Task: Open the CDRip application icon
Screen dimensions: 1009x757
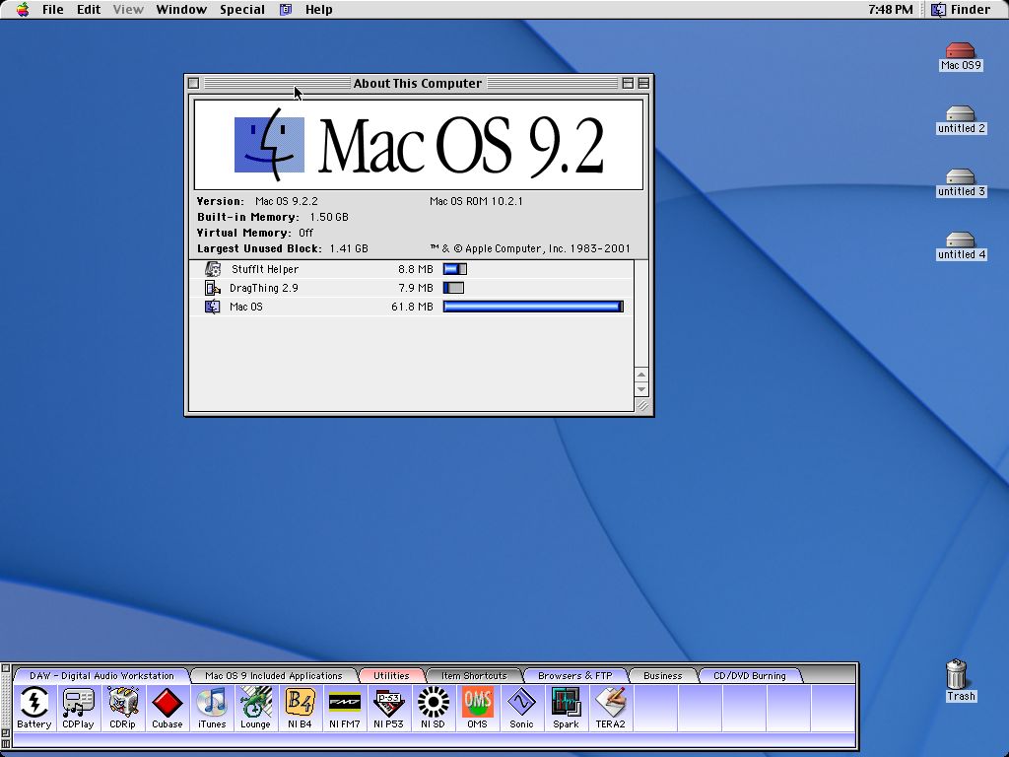Action: pos(123,703)
